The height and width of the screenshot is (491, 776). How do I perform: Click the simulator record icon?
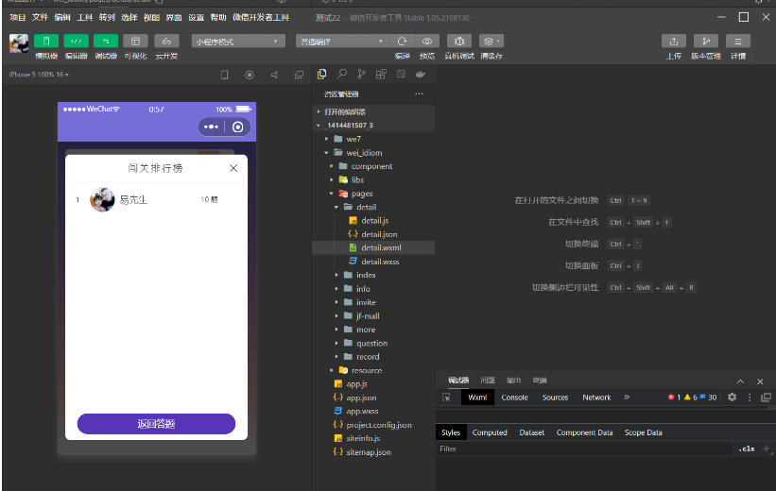(250, 75)
